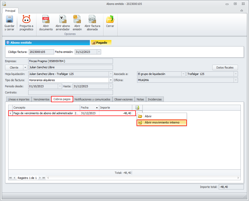
Task: Click Registro 1 de 1 navigator text
Action: click(x=27, y=178)
